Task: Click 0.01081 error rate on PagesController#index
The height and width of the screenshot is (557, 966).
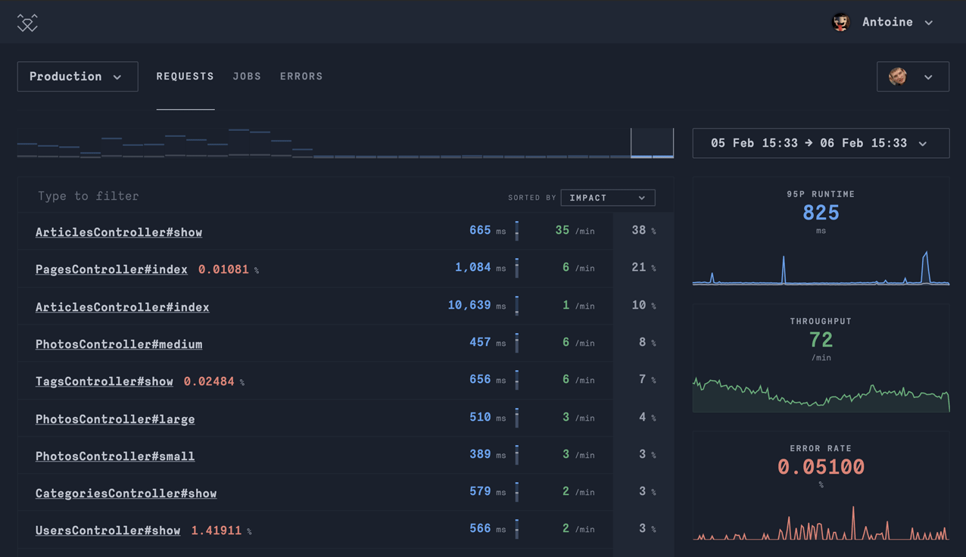Action: coord(229,269)
